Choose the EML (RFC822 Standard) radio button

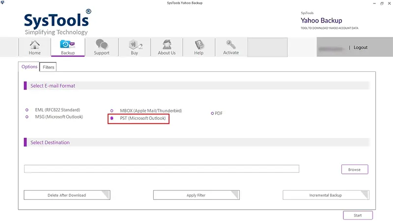point(27,110)
